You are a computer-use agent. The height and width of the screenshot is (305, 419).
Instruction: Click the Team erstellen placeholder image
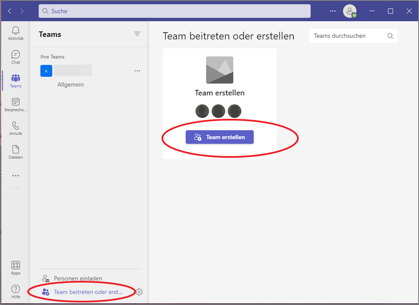click(x=220, y=70)
